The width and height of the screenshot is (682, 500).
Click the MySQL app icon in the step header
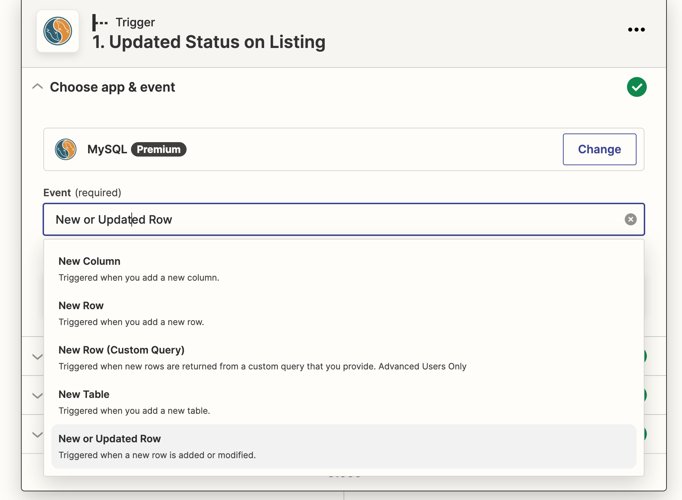pyautogui.click(x=58, y=31)
